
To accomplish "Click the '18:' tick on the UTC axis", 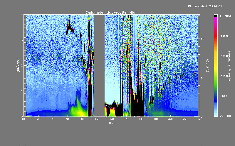I will (156, 119).
